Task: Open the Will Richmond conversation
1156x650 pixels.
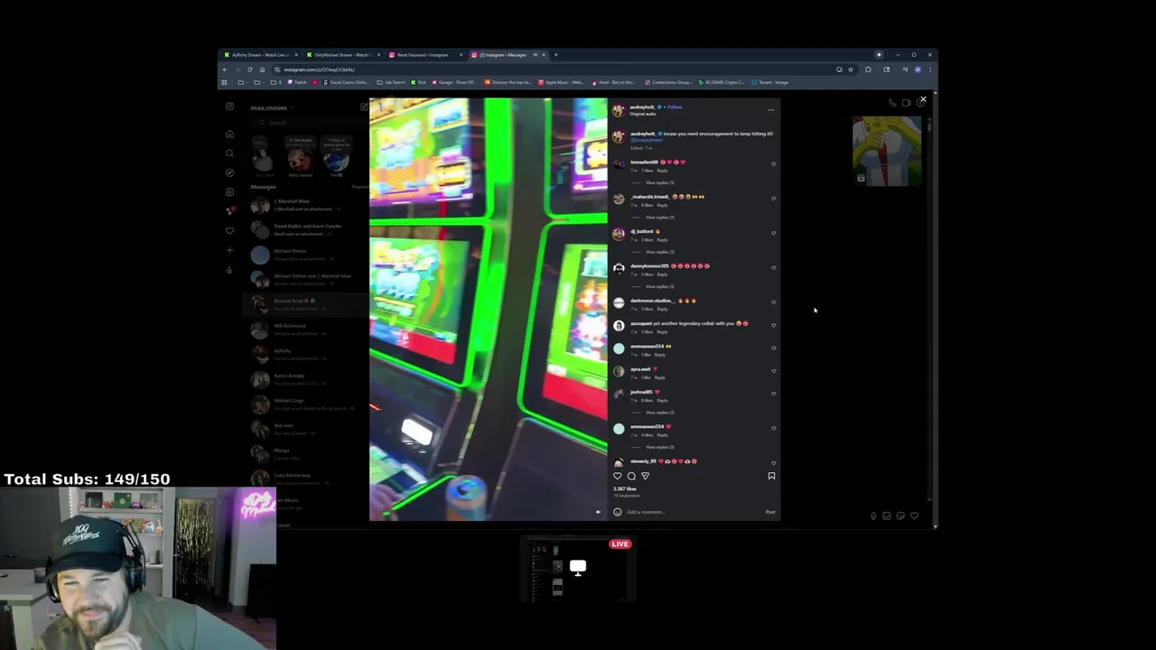Action: (307, 330)
